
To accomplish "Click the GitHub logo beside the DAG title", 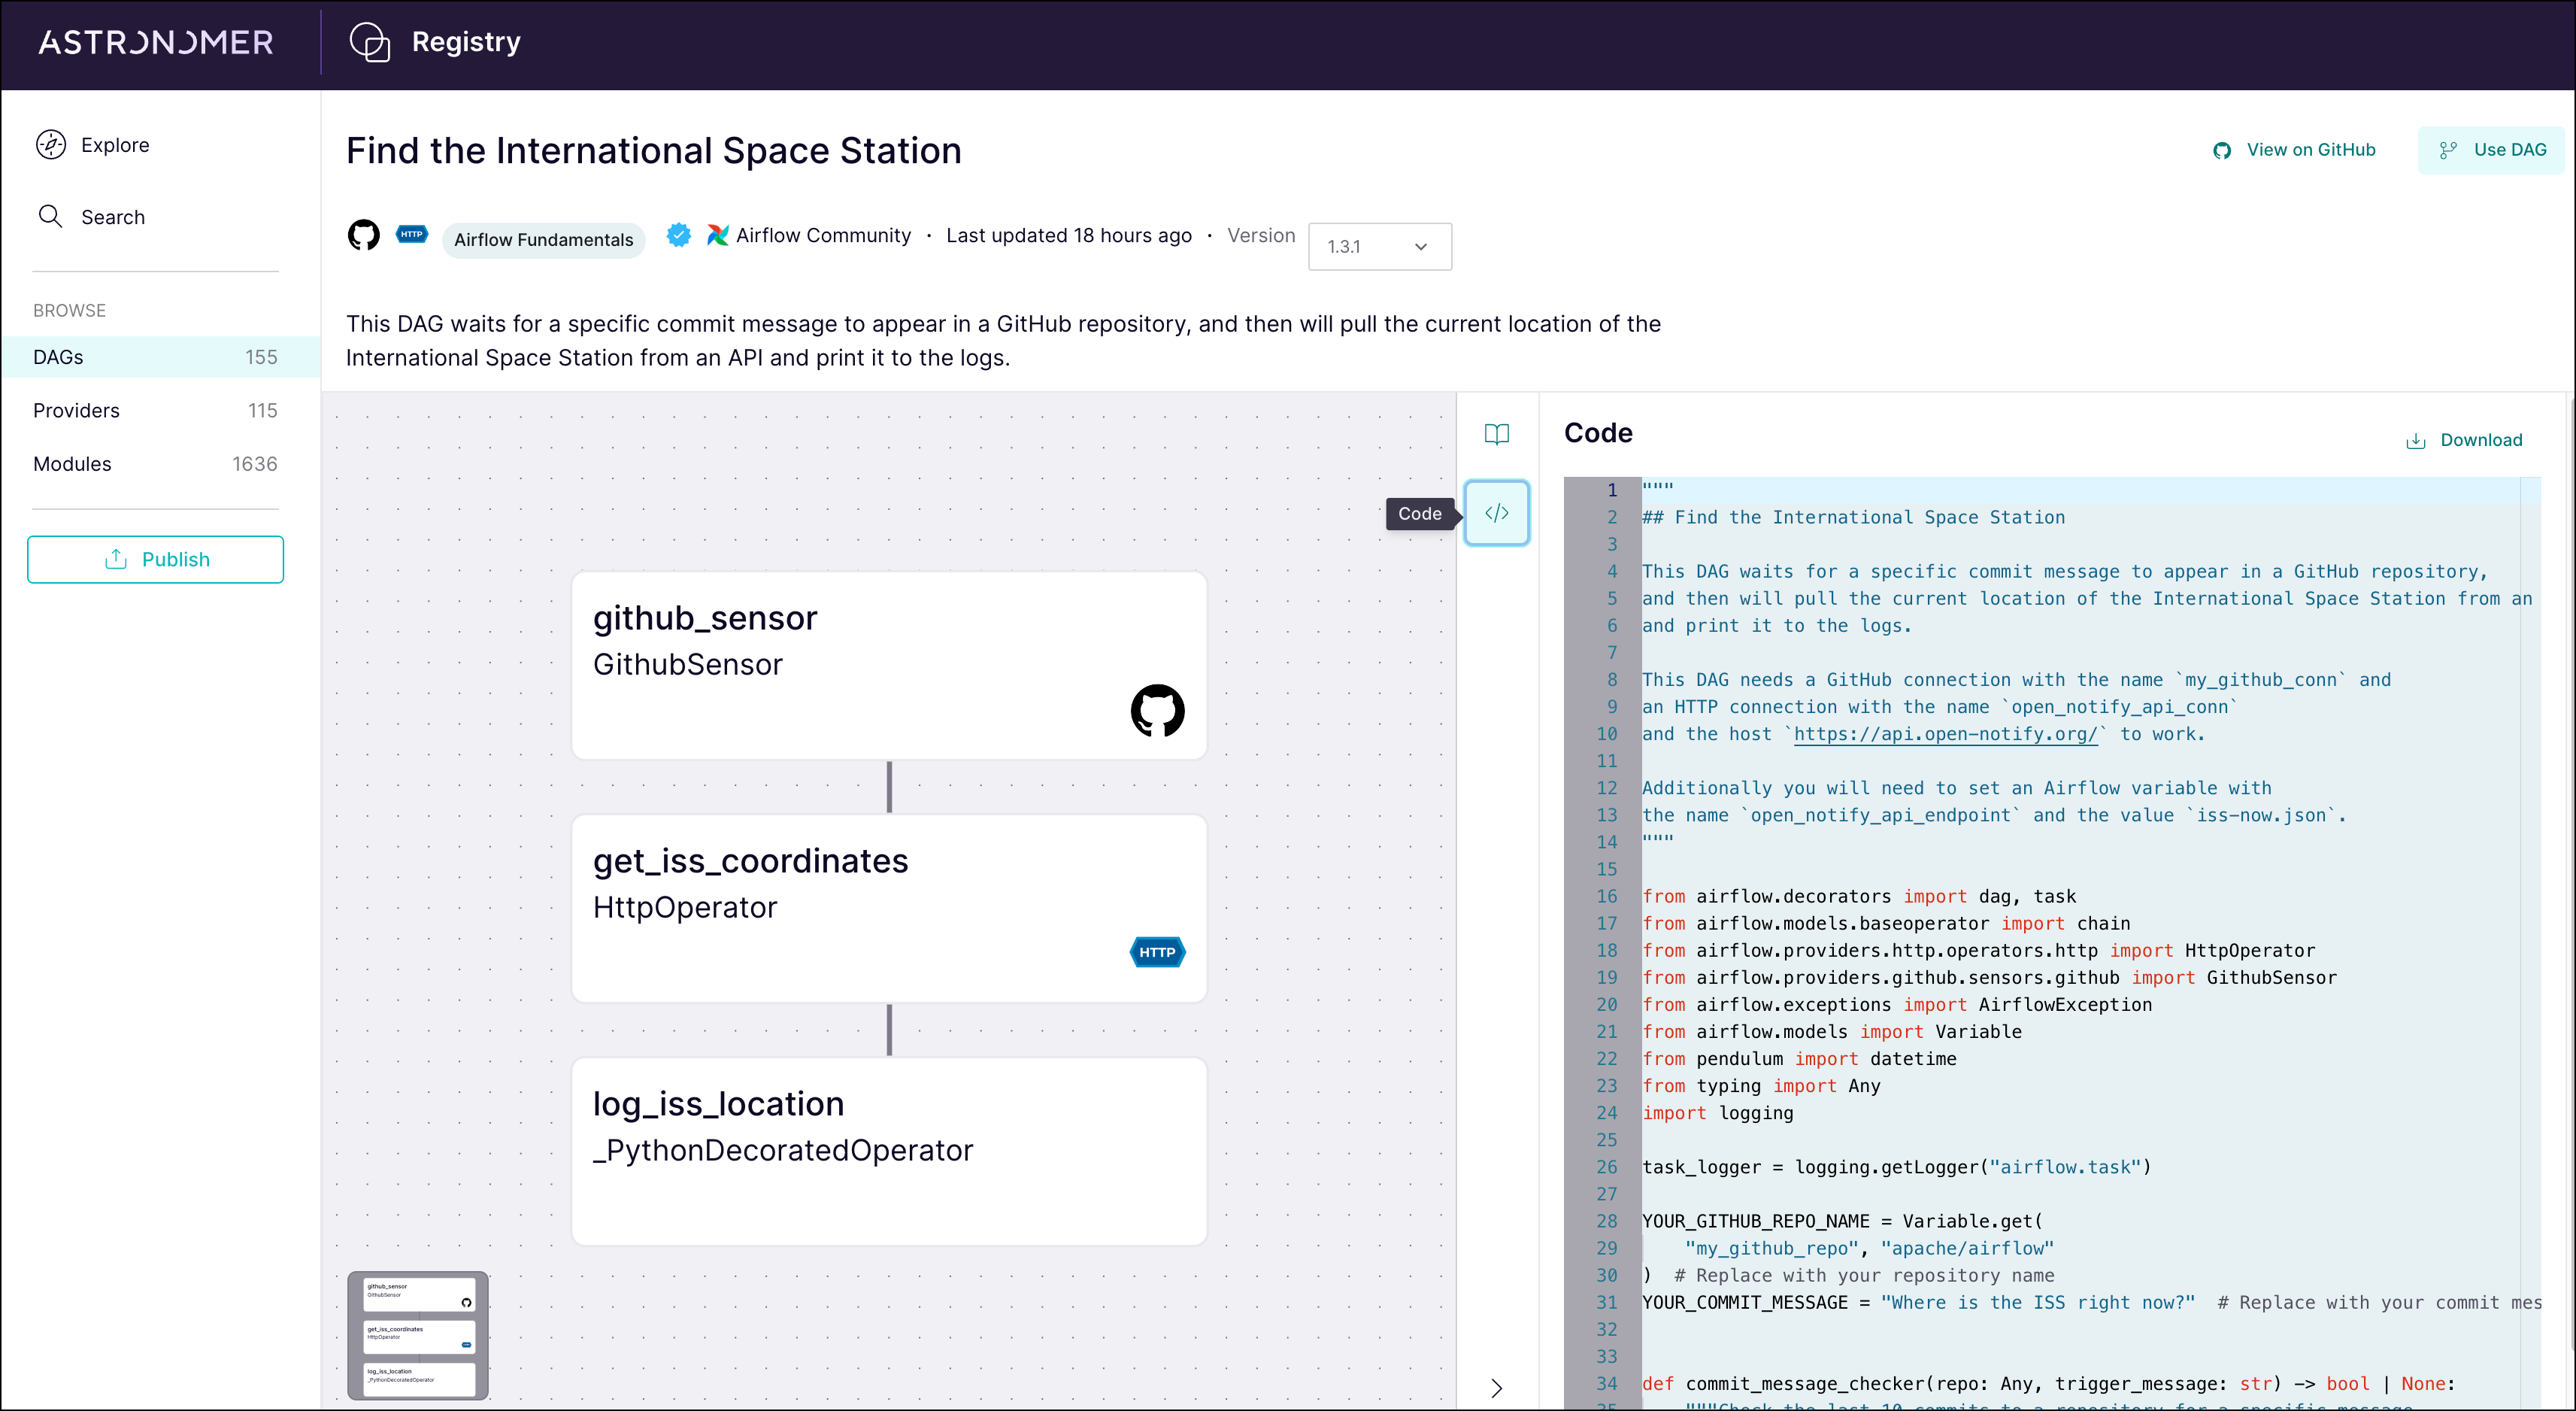I will point(363,235).
